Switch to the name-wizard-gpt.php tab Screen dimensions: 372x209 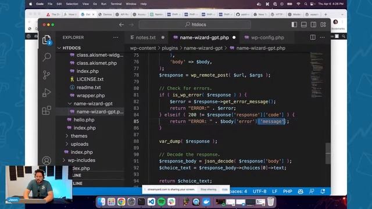(204, 37)
